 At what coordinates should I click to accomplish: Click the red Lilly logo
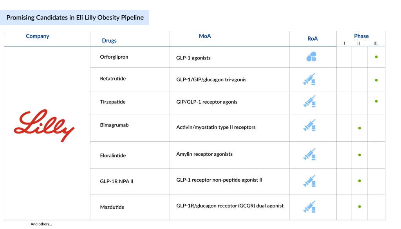click(44, 126)
